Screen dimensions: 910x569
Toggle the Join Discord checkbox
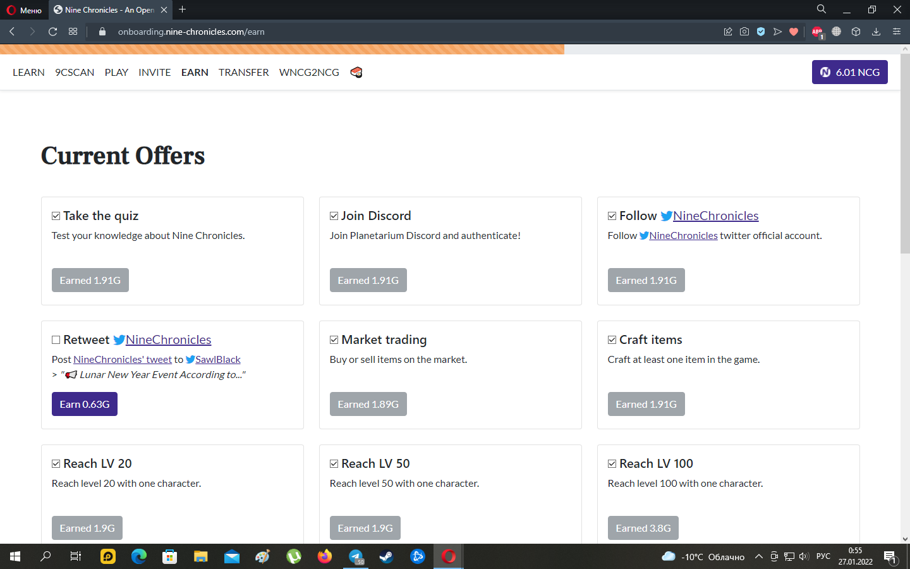point(334,216)
